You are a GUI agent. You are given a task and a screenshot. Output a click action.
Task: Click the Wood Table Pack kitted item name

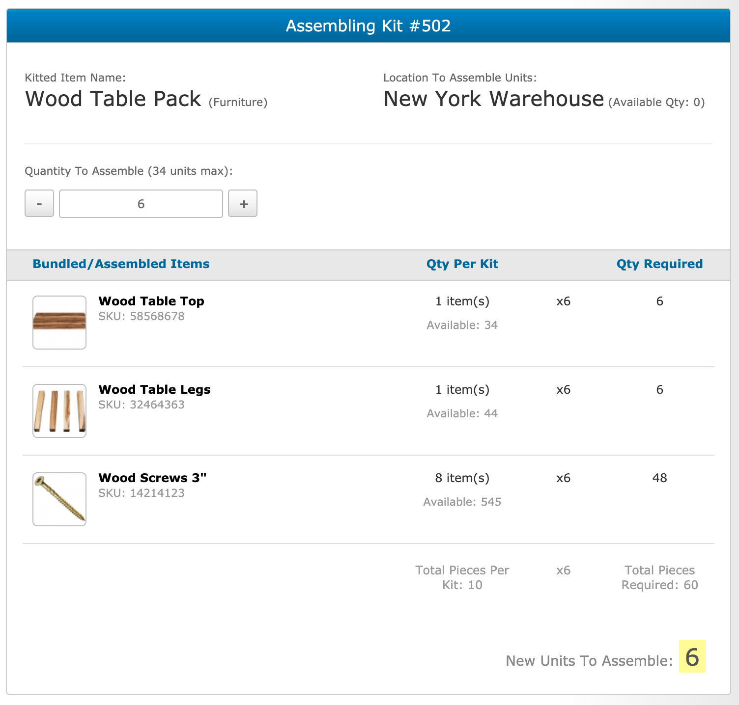pyautogui.click(x=113, y=99)
